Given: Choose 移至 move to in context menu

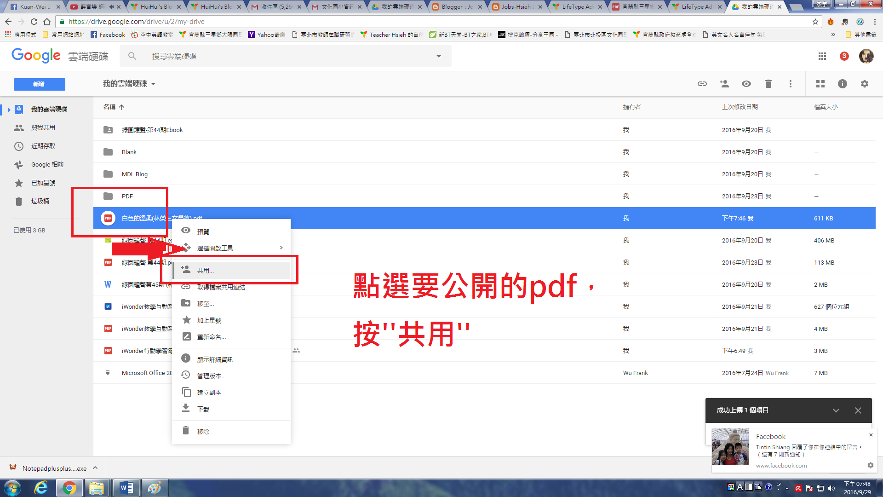Looking at the screenshot, I should [x=231, y=304].
